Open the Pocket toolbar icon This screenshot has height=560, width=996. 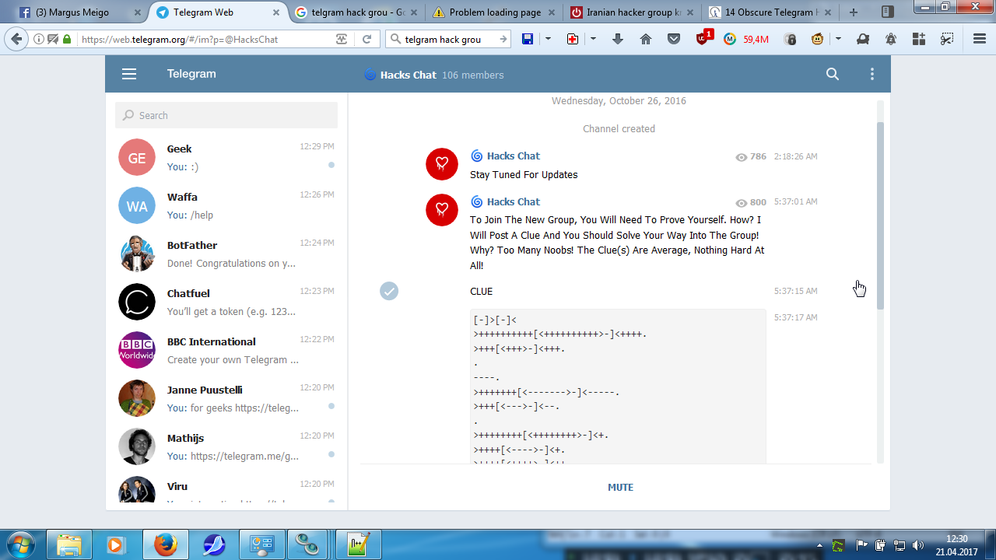click(x=674, y=40)
